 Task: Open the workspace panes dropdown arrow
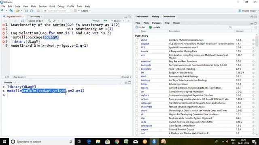pos(79,11)
